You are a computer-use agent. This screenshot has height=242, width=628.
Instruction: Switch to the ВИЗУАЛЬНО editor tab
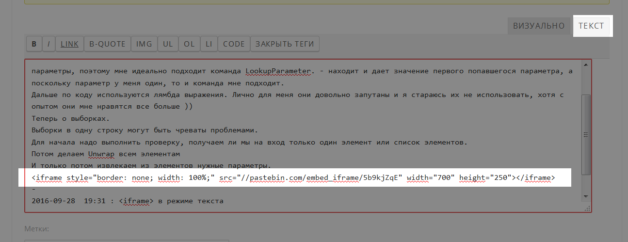[x=539, y=26]
